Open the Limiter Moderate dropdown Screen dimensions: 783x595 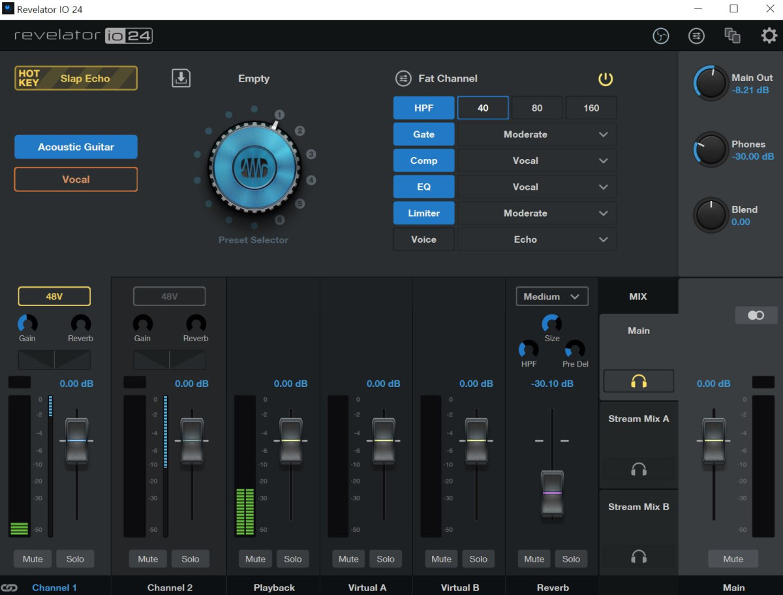[x=537, y=213]
